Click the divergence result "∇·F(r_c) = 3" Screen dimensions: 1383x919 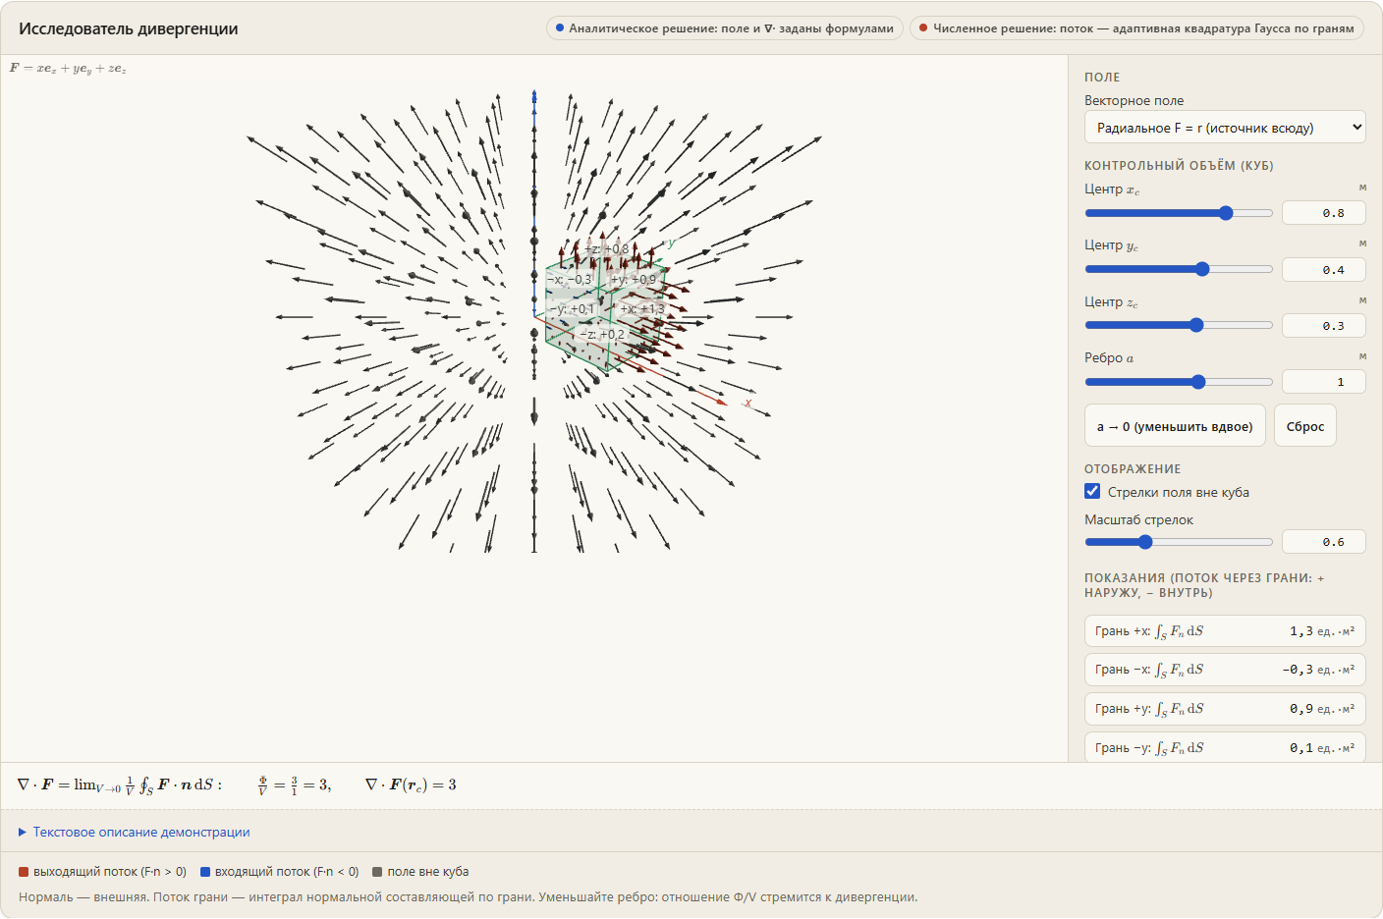(x=411, y=784)
